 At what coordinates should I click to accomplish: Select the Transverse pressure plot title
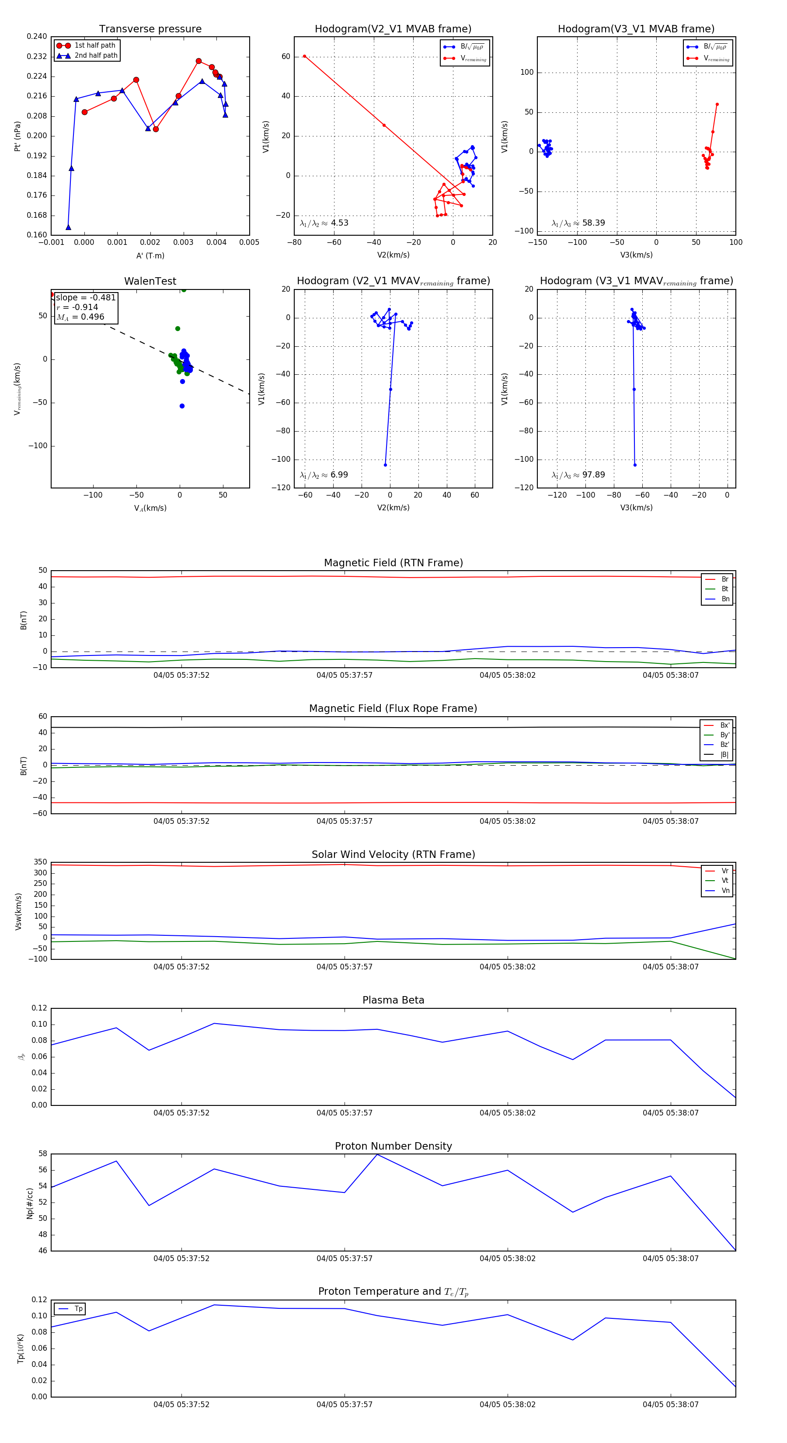pyautogui.click(x=150, y=29)
